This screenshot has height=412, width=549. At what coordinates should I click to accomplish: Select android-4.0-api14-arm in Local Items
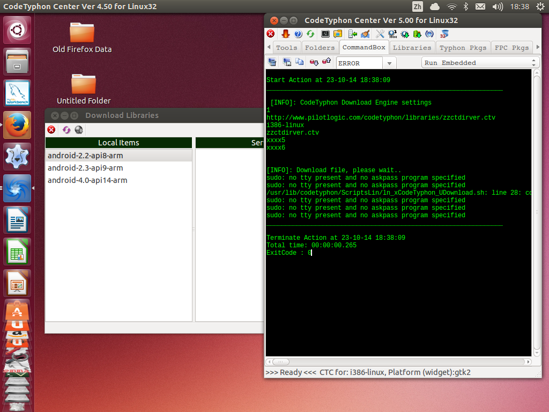coord(118,180)
